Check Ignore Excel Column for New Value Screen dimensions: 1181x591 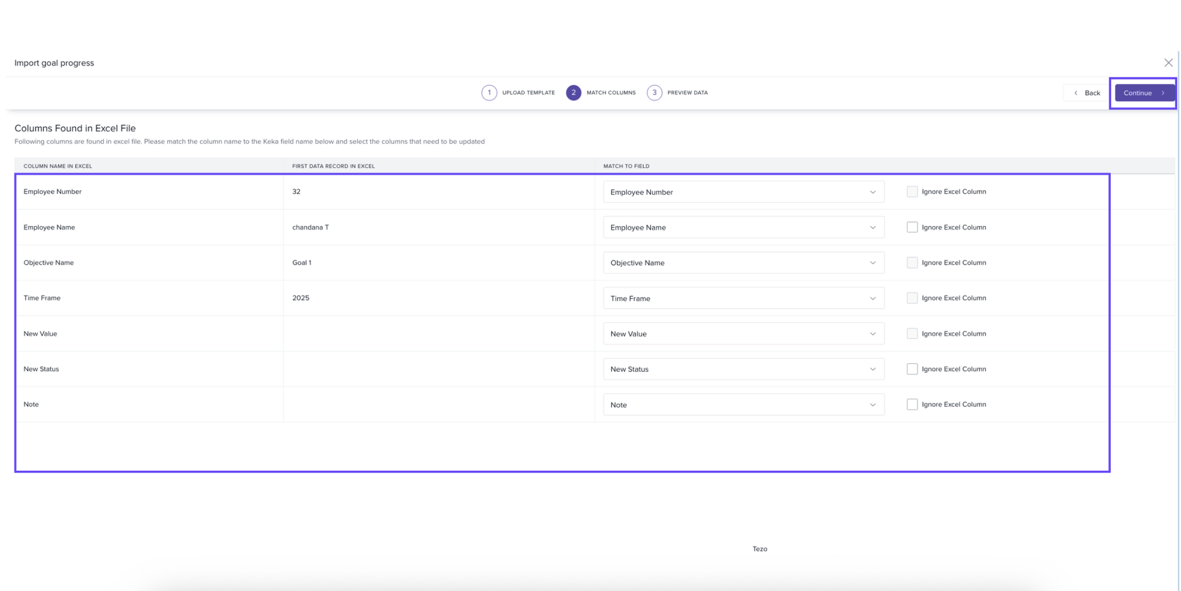pyautogui.click(x=911, y=333)
